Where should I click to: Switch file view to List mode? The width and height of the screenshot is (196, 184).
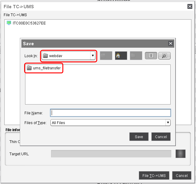(x=151, y=56)
